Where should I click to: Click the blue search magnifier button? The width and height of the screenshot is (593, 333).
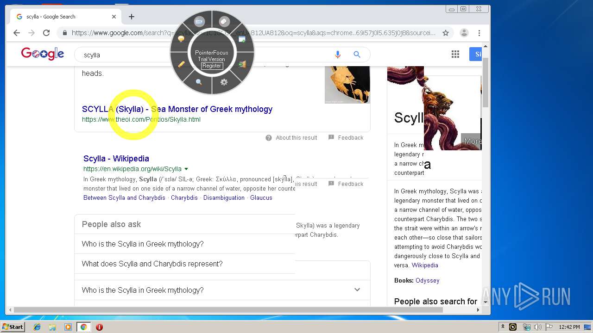(x=357, y=55)
